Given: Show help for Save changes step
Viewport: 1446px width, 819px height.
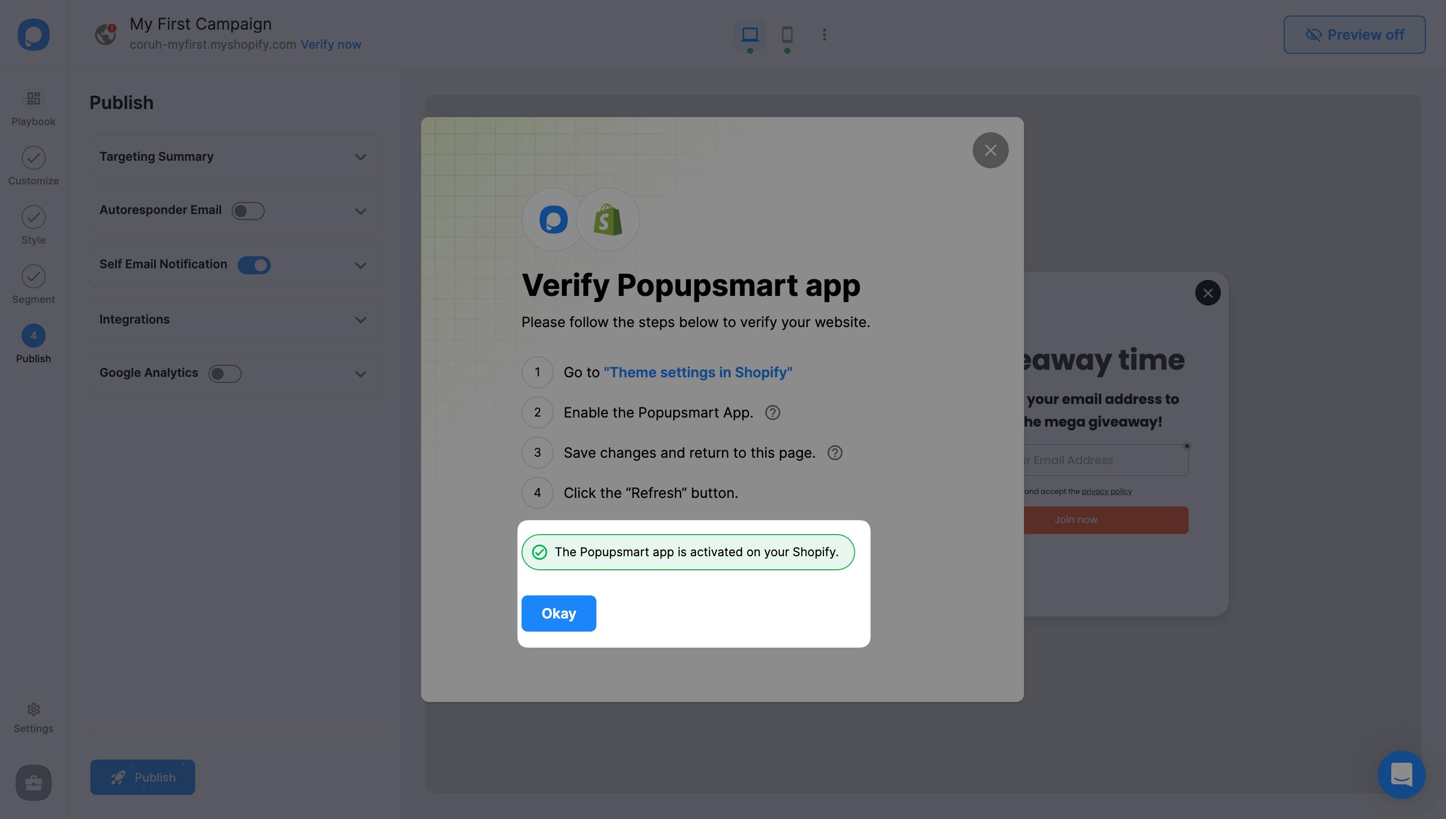Looking at the screenshot, I should pyautogui.click(x=835, y=453).
